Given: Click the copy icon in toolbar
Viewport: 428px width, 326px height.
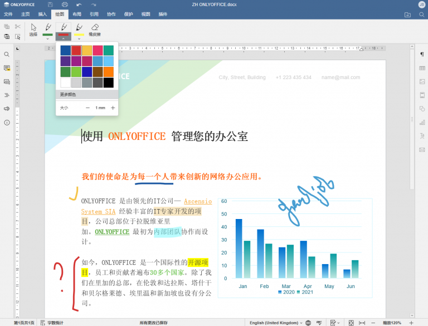Looking at the screenshot, I should point(7,27).
